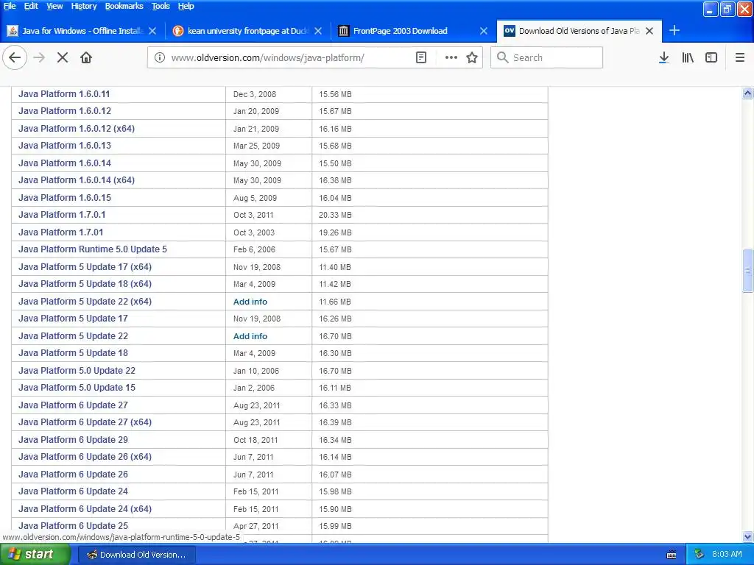Image resolution: width=754 pixels, height=565 pixels.
Task: Show the sidebar
Action: (x=711, y=57)
